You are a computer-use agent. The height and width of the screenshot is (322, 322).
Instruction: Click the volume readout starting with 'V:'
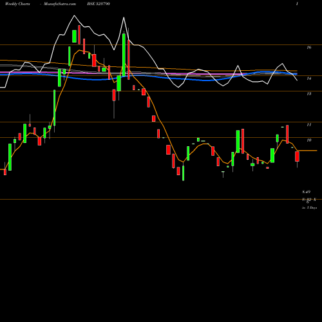[309, 200]
